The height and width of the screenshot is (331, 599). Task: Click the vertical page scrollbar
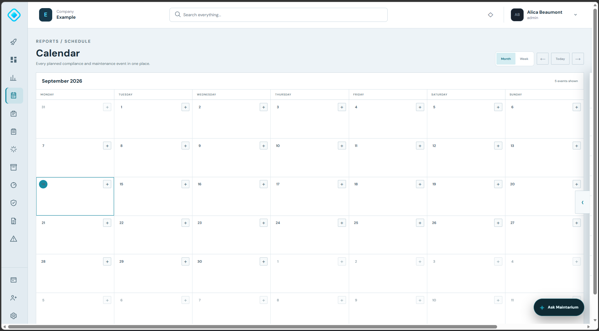595,151
